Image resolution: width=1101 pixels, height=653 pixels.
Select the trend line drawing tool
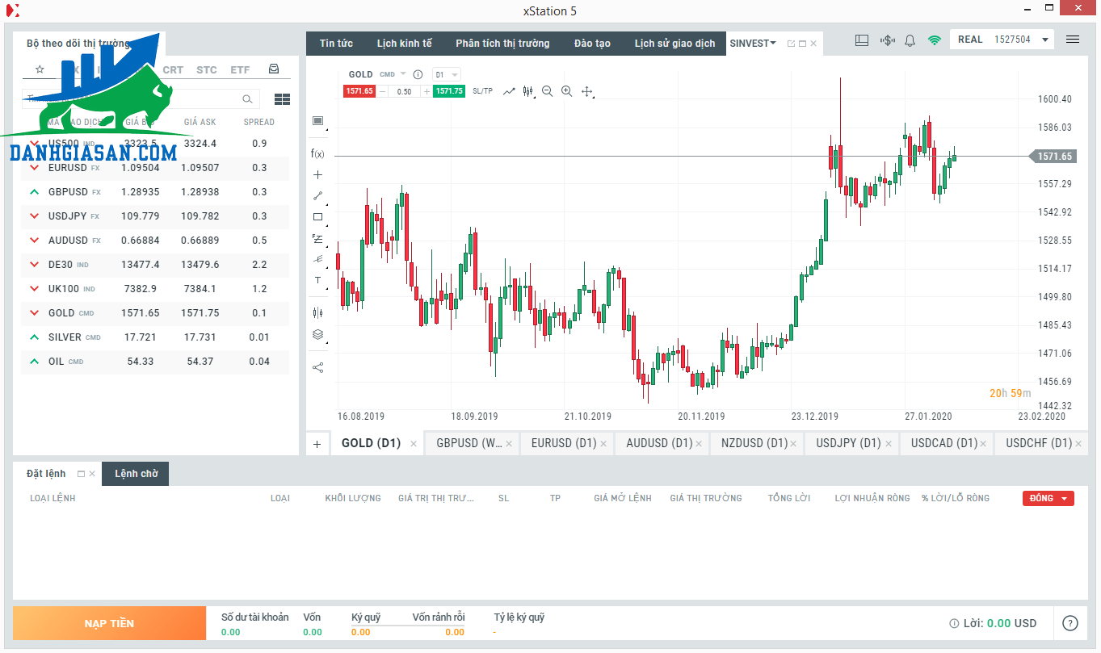(x=317, y=195)
